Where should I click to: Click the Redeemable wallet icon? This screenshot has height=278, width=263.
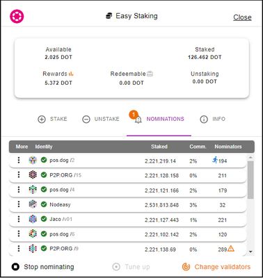[x=150, y=74]
